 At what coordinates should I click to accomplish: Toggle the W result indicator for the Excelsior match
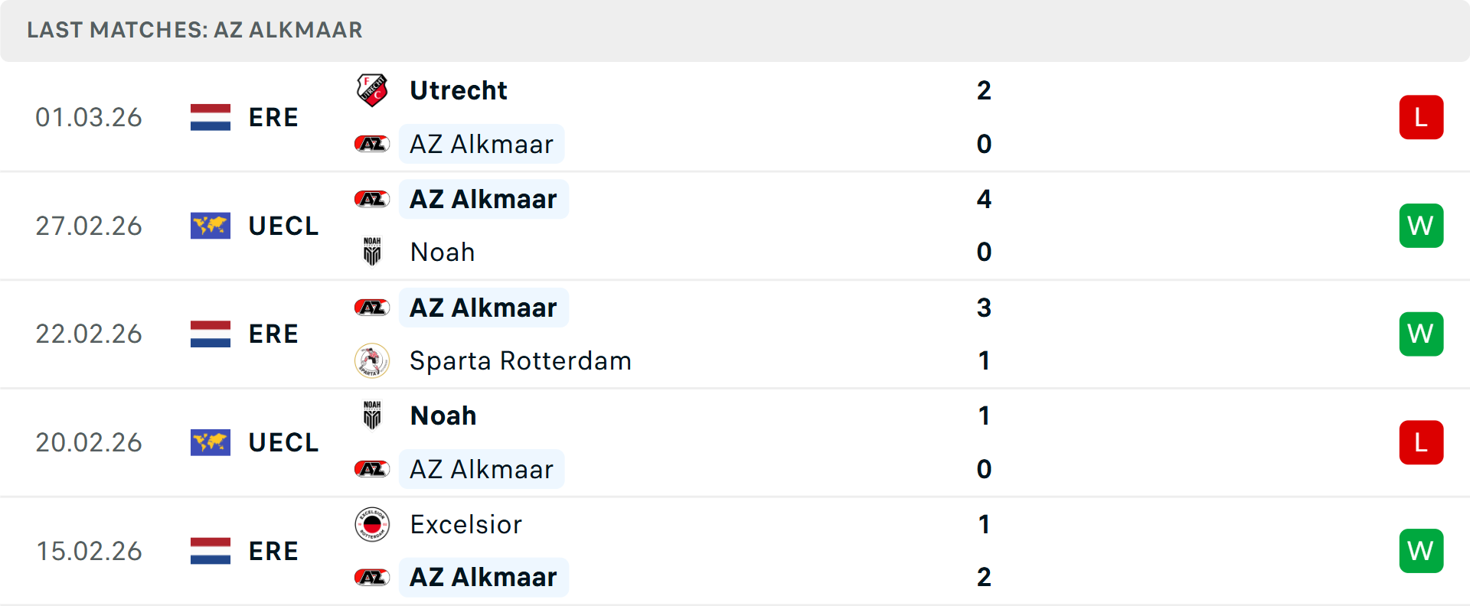click(x=1421, y=550)
